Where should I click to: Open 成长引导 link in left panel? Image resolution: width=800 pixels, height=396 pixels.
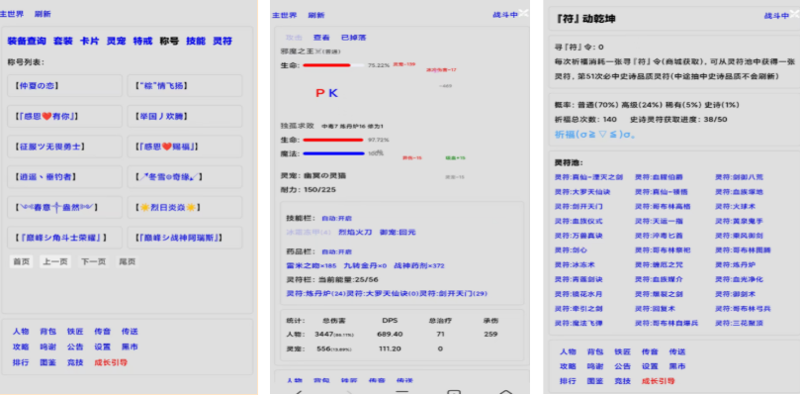pos(110,362)
